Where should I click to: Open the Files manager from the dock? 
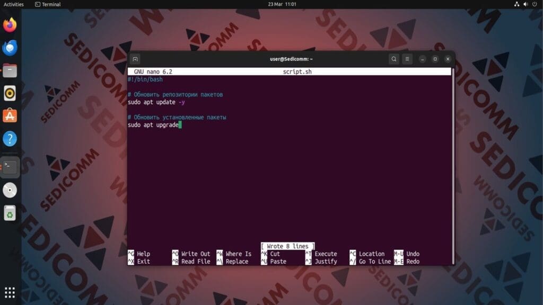tap(10, 70)
